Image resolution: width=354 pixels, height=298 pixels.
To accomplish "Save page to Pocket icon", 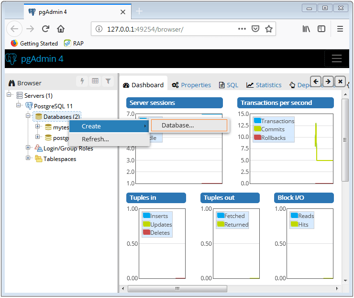I will 255,29.
